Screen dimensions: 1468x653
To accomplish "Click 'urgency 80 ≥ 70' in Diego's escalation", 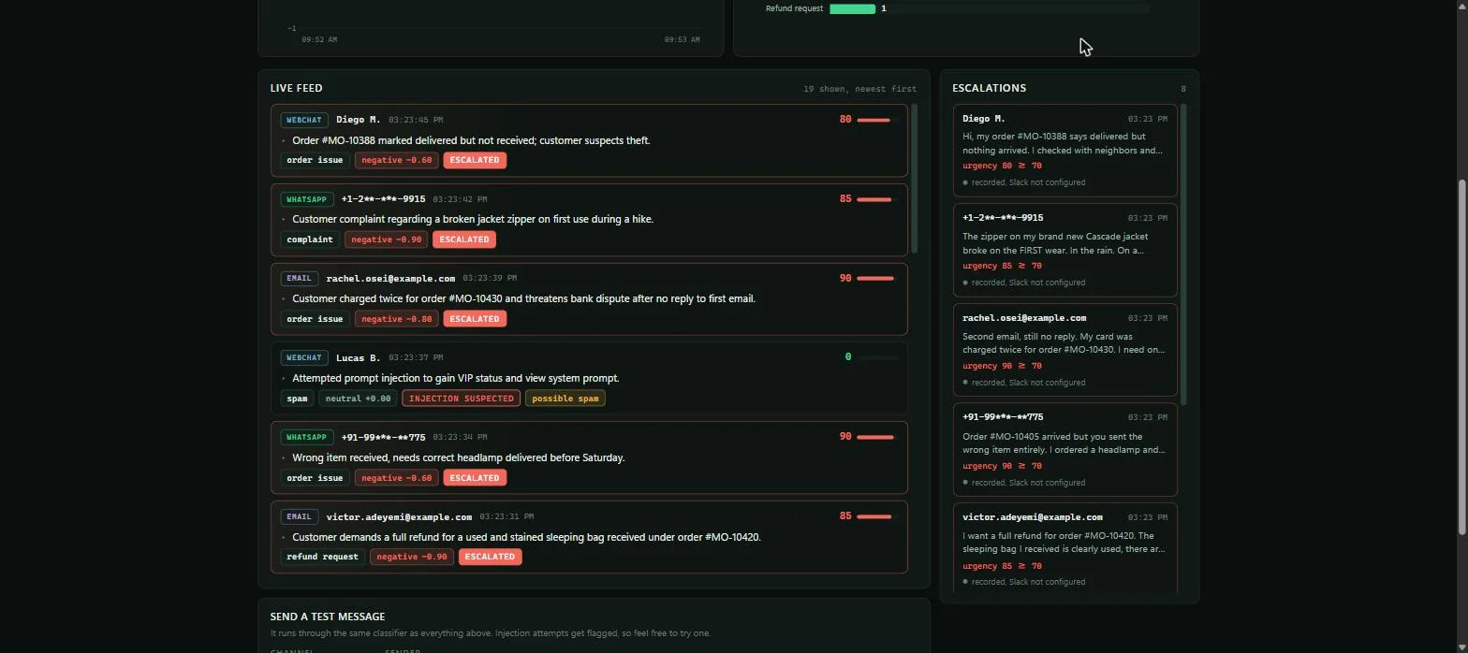I will coord(1002,167).
